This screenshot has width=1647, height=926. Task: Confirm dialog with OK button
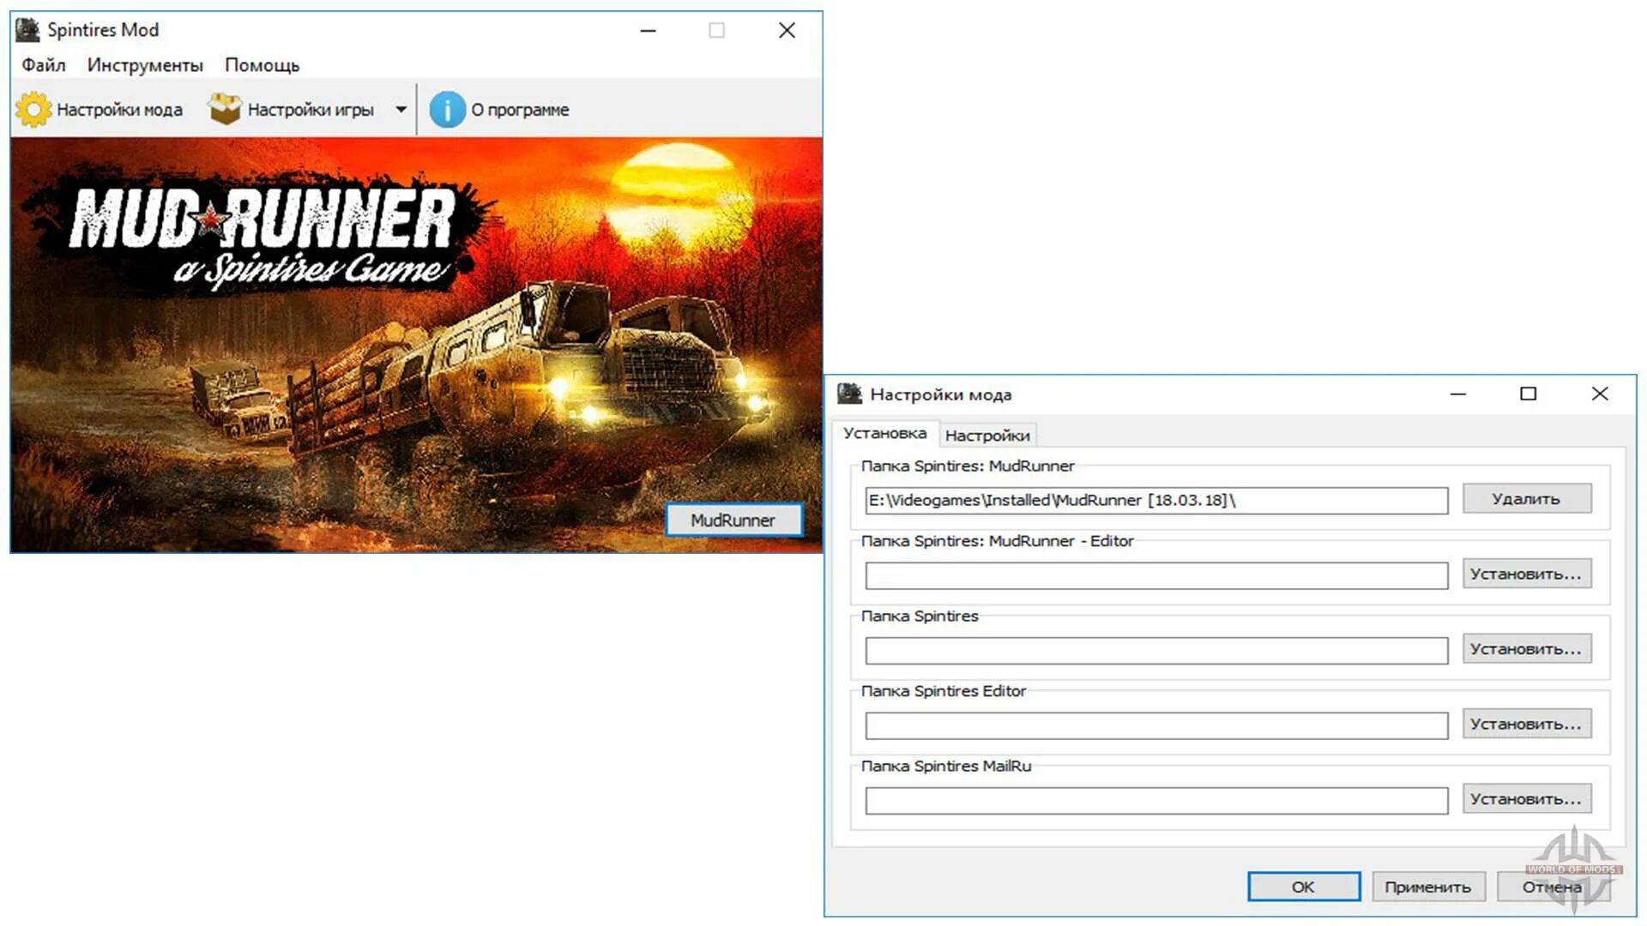pyautogui.click(x=1303, y=887)
